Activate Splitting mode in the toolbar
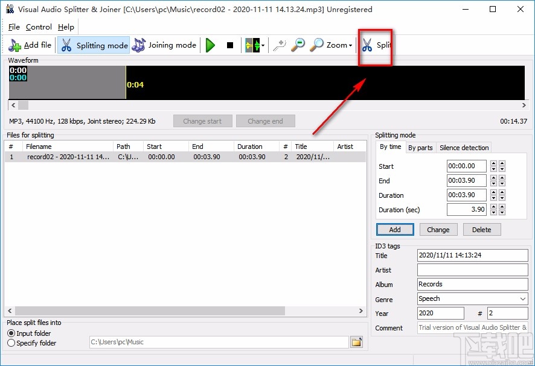This screenshot has height=366, width=535. click(x=94, y=45)
